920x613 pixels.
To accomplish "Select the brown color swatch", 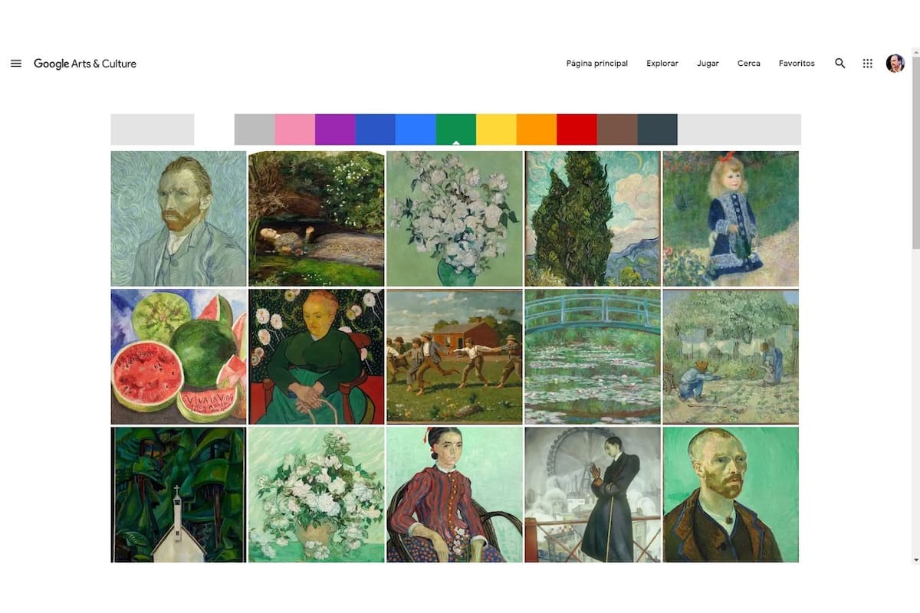I will coord(617,129).
